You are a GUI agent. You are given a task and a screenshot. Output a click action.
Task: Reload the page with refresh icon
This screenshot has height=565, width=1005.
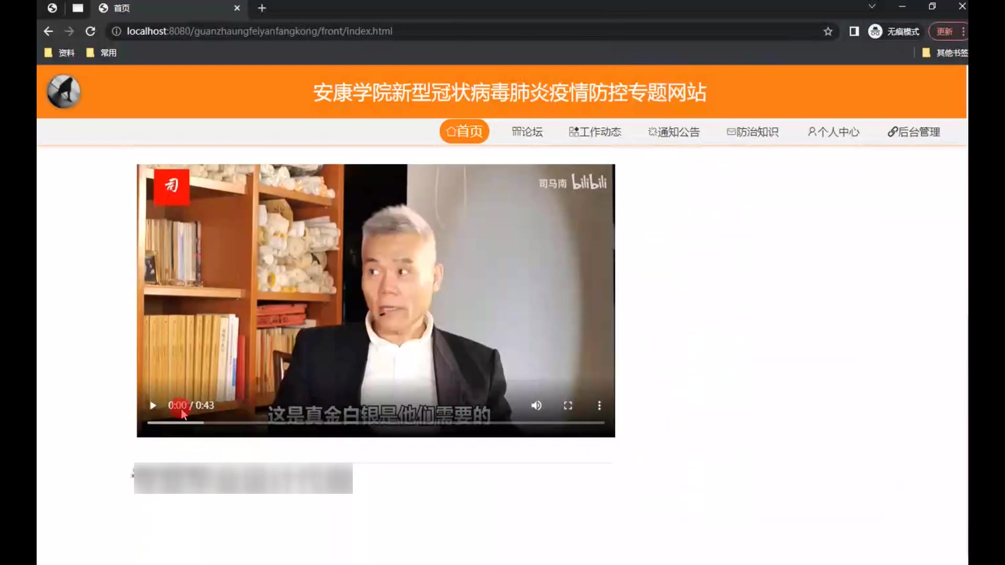(90, 31)
